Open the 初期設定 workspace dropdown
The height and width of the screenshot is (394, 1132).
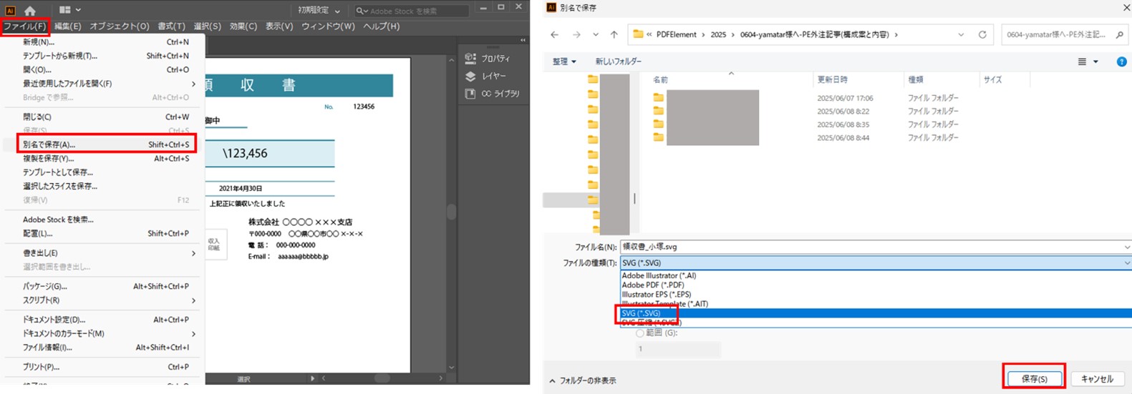319,11
